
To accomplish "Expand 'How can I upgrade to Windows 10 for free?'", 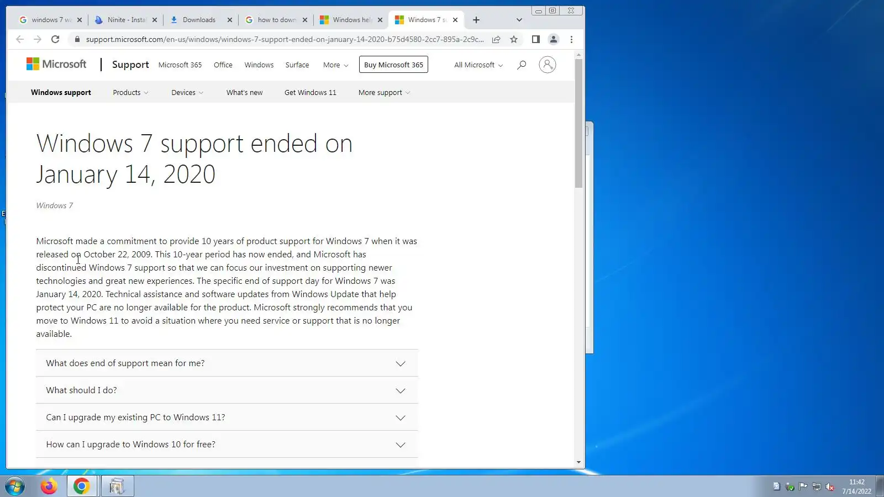I will [227, 444].
